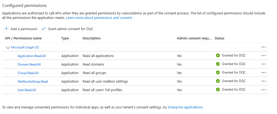Open the MailboxSettings.Read permission
This screenshot has height=114, width=277.
[x=33, y=81]
